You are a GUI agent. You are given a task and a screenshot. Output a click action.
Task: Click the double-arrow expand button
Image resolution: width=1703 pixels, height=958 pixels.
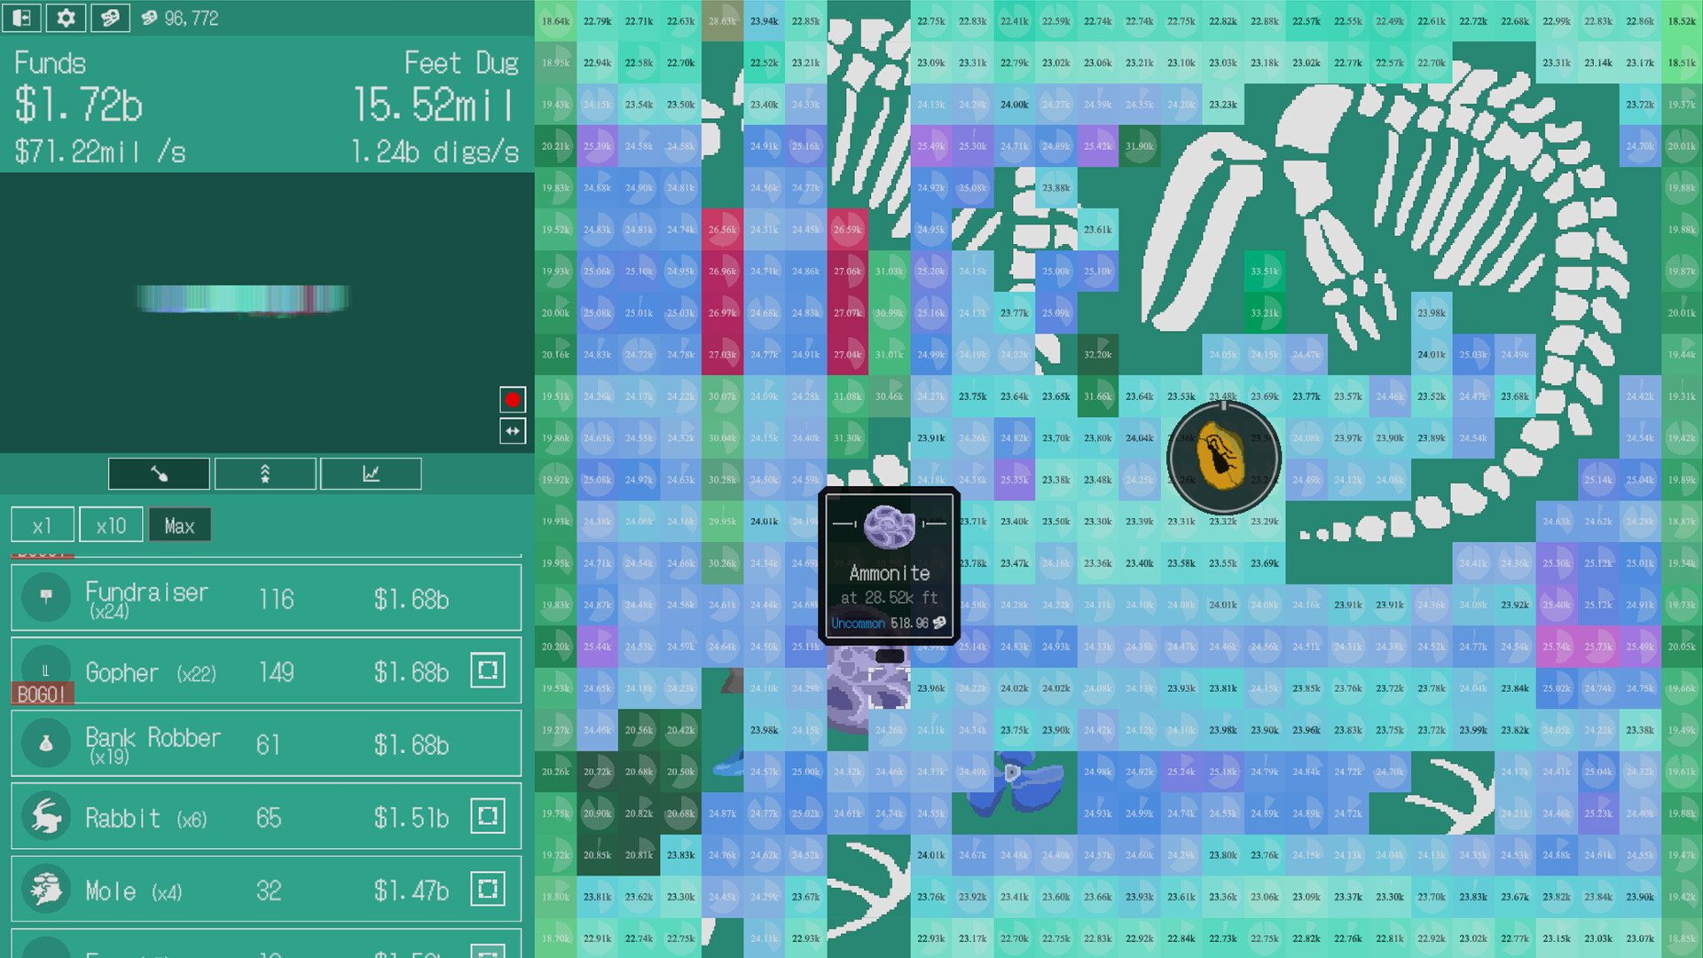pos(512,431)
